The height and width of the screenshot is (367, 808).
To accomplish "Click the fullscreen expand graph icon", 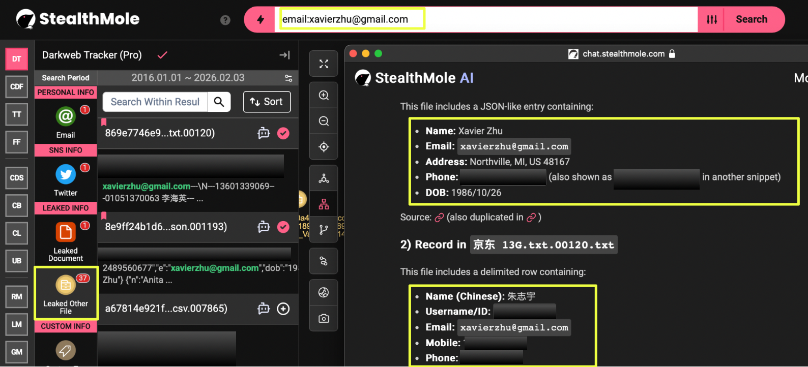I will (x=324, y=64).
